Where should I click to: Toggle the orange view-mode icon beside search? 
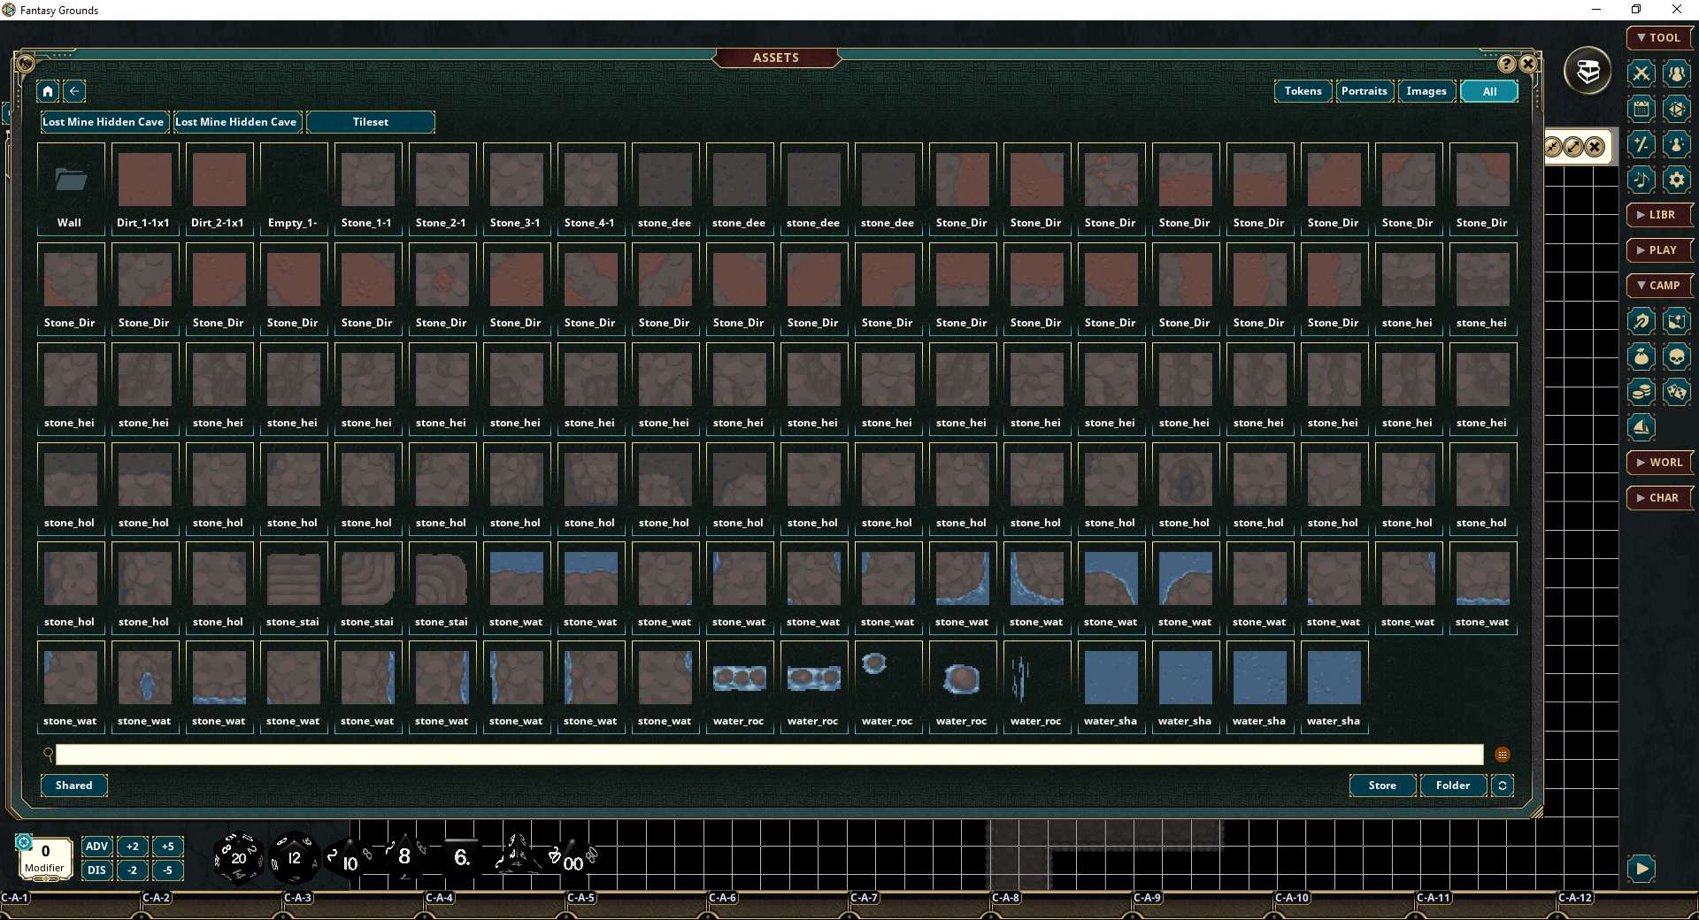(1503, 755)
